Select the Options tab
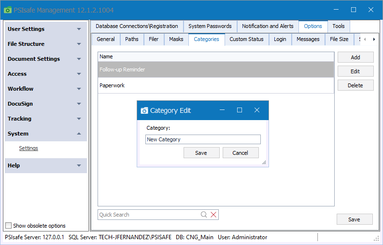The height and width of the screenshot is (245, 383). pos(313,27)
